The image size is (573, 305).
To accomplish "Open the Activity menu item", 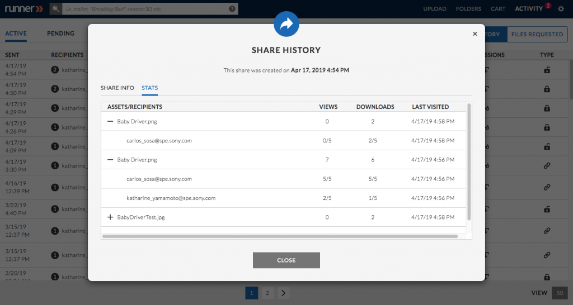I will [529, 9].
